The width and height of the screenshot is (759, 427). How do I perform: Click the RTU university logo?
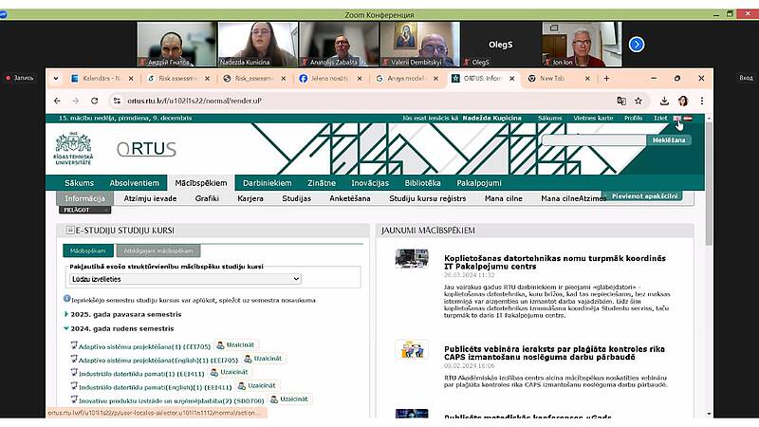[x=73, y=149]
